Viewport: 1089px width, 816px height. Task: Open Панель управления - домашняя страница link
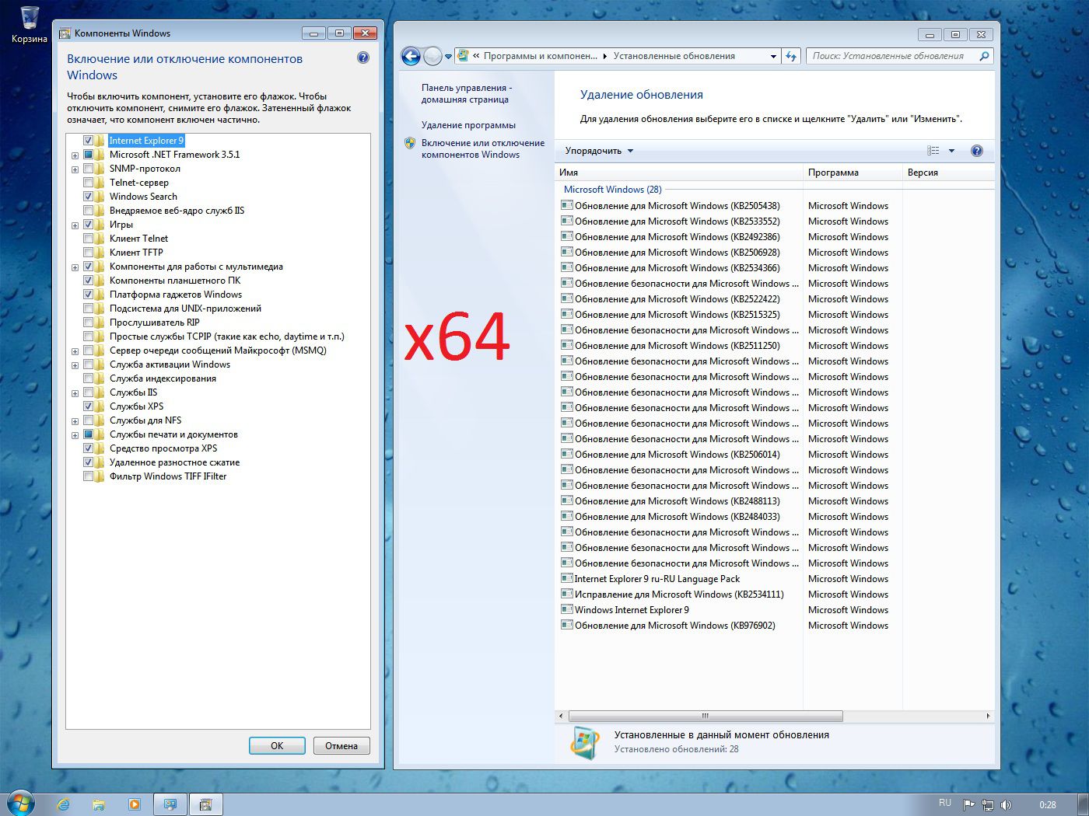[467, 94]
